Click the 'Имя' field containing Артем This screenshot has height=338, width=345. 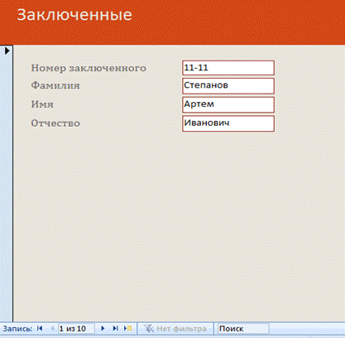[x=228, y=104]
